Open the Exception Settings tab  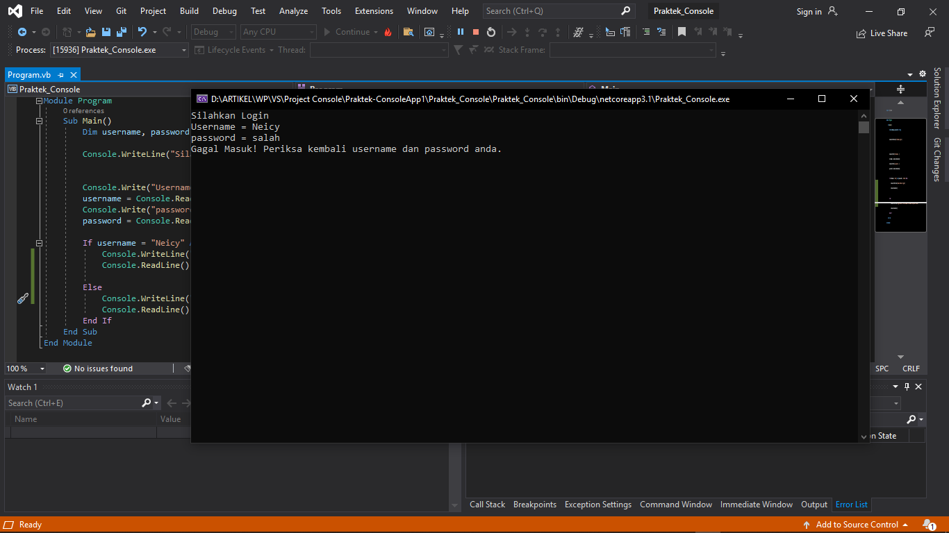point(598,505)
